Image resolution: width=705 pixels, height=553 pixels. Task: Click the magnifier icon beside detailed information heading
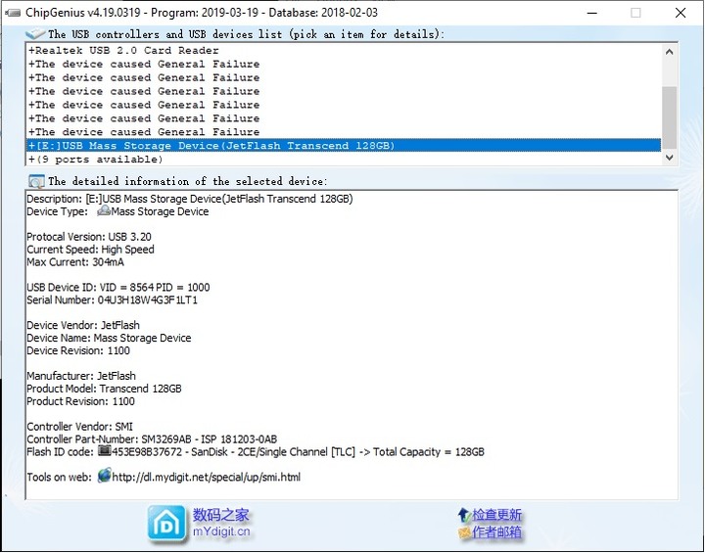click(x=36, y=181)
